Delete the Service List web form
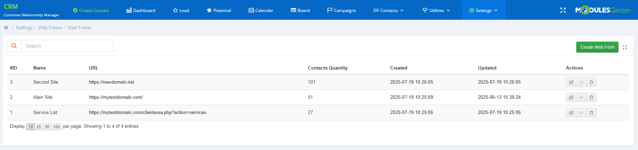The width and height of the screenshot is (638, 150). coord(591,113)
